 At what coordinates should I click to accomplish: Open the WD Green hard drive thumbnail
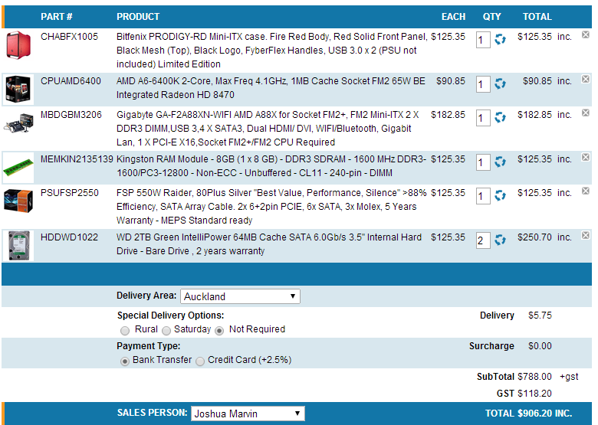point(18,246)
